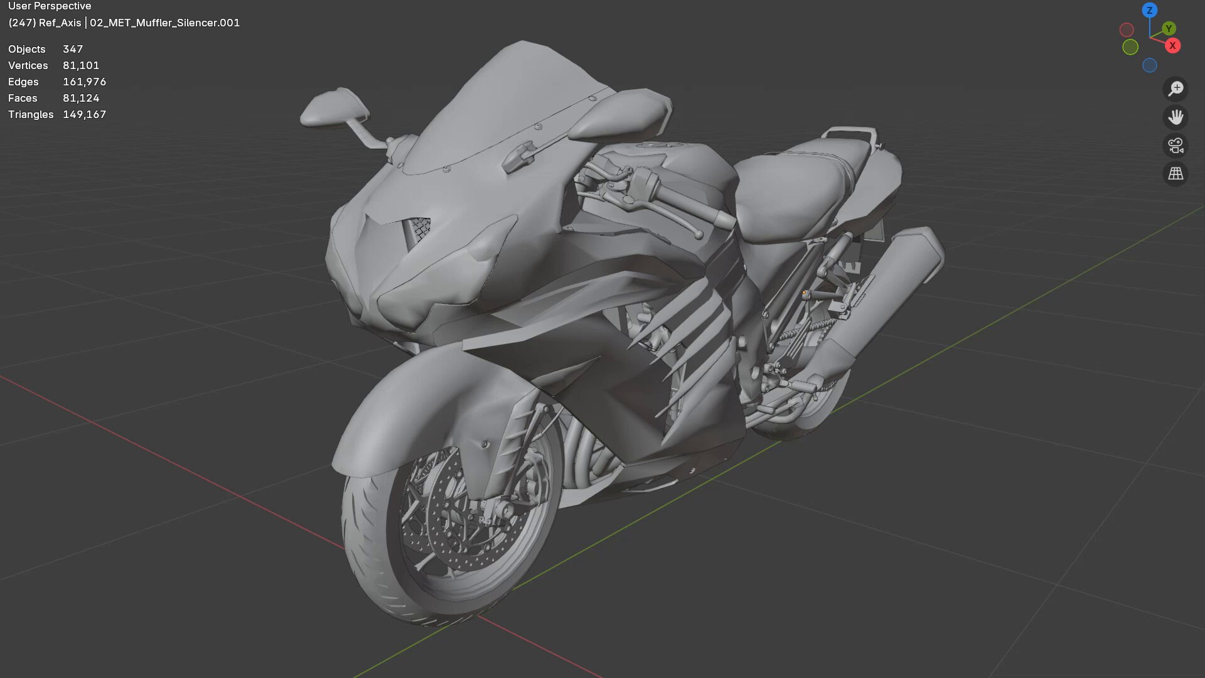Switch perspective/orthographic with the grid icon

1176,174
